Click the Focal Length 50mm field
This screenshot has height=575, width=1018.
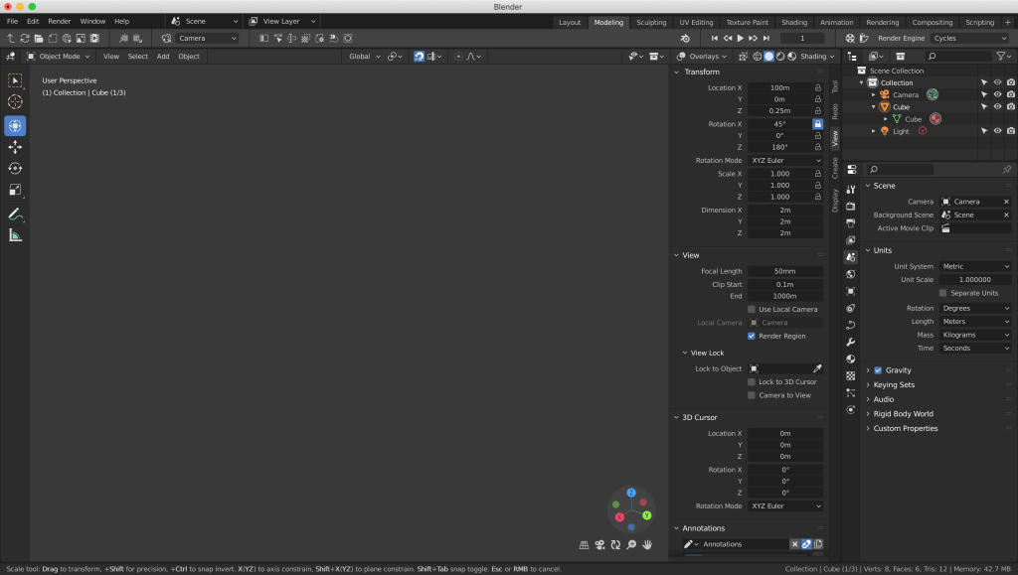click(x=784, y=271)
